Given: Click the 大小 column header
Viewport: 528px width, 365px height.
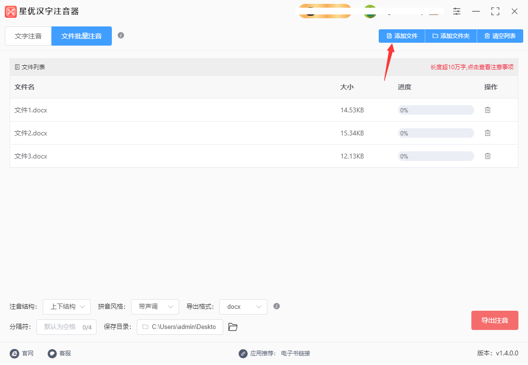Looking at the screenshot, I should (347, 87).
